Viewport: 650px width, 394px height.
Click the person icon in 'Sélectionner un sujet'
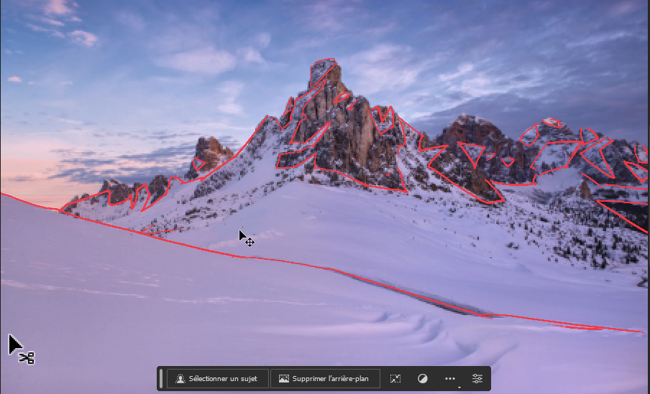tap(180, 379)
